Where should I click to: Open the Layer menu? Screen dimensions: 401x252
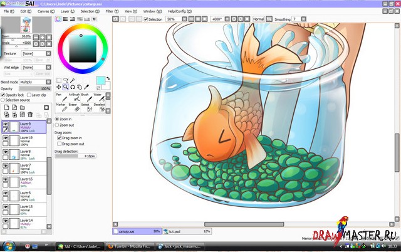coord(68,11)
